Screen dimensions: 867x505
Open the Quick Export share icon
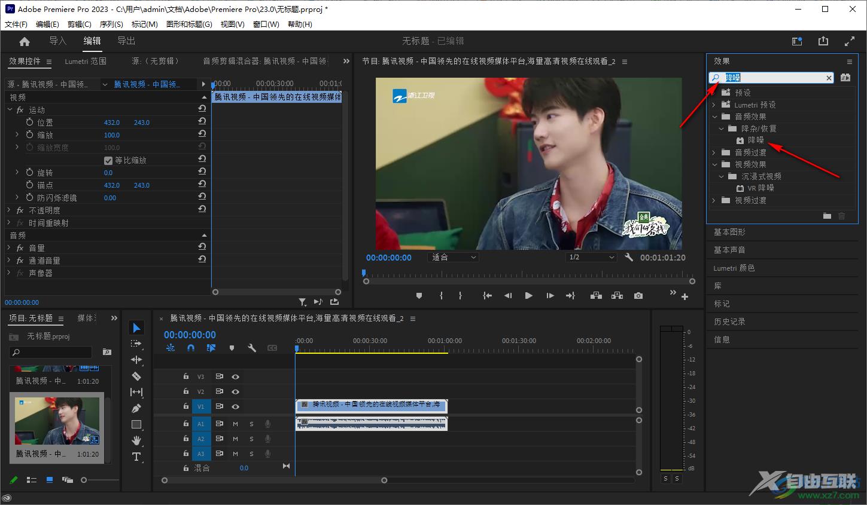823,41
